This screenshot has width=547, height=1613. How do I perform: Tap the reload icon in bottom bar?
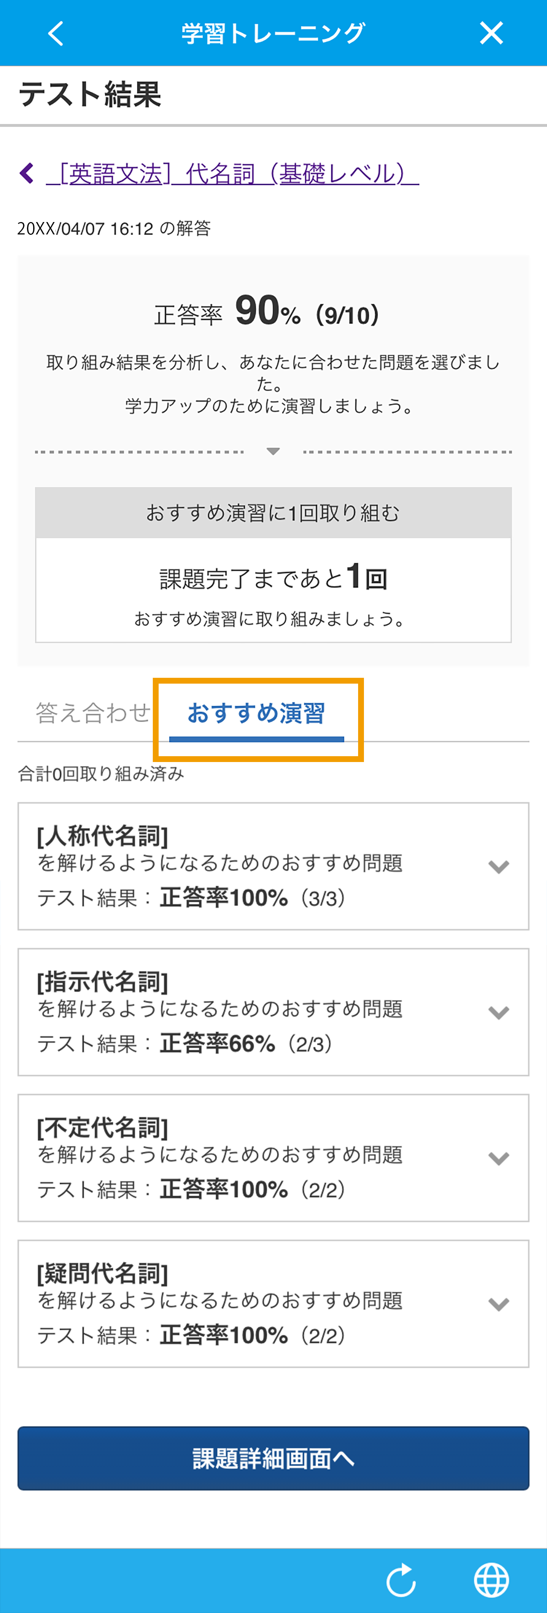[401, 1581]
